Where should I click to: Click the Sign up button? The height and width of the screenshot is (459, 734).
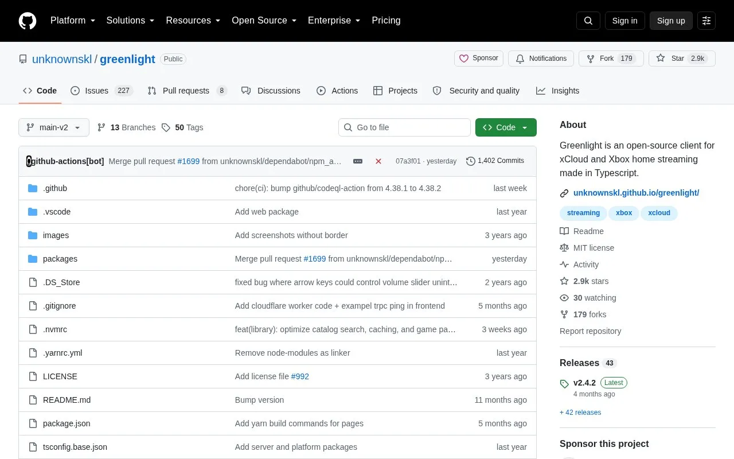click(x=671, y=21)
